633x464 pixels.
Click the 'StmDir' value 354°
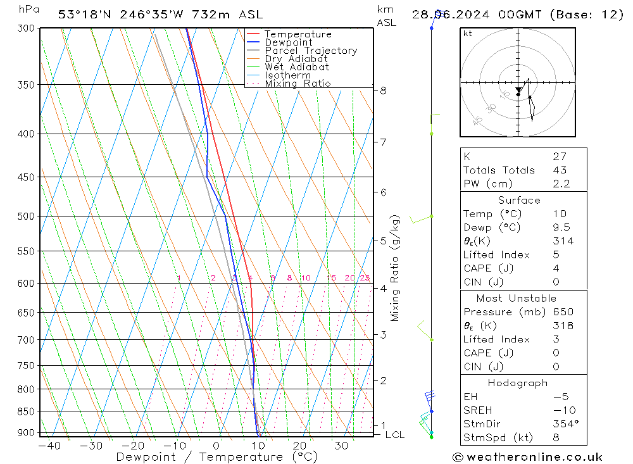[x=565, y=424]
